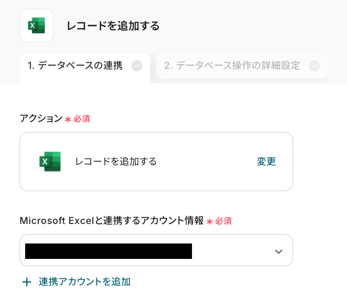Click the checkmark icon on the データベースの連携 tab

click(x=137, y=66)
